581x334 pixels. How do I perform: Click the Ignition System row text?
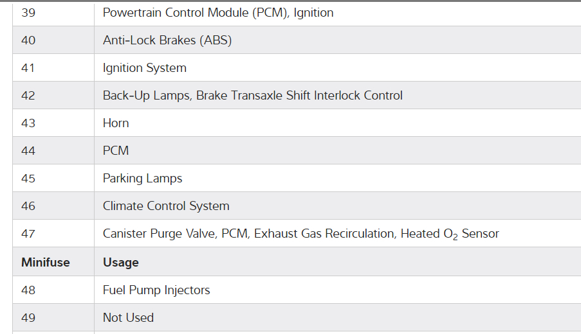144,68
